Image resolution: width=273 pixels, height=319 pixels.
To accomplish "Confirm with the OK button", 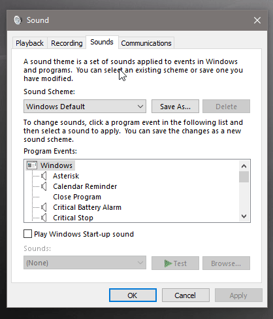I will pyautogui.click(x=133, y=295).
